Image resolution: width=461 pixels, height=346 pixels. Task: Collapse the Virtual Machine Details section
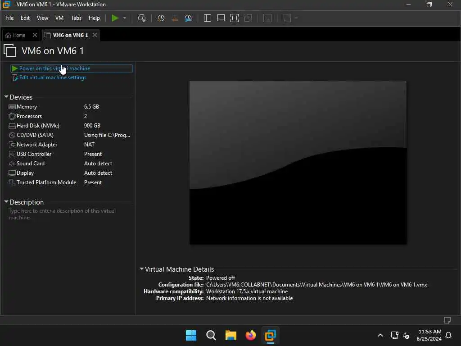(x=142, y=269)
